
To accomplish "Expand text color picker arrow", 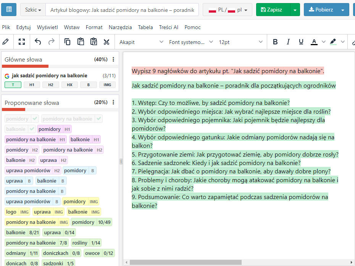I will pyautogui.click(x=324, y=42).
